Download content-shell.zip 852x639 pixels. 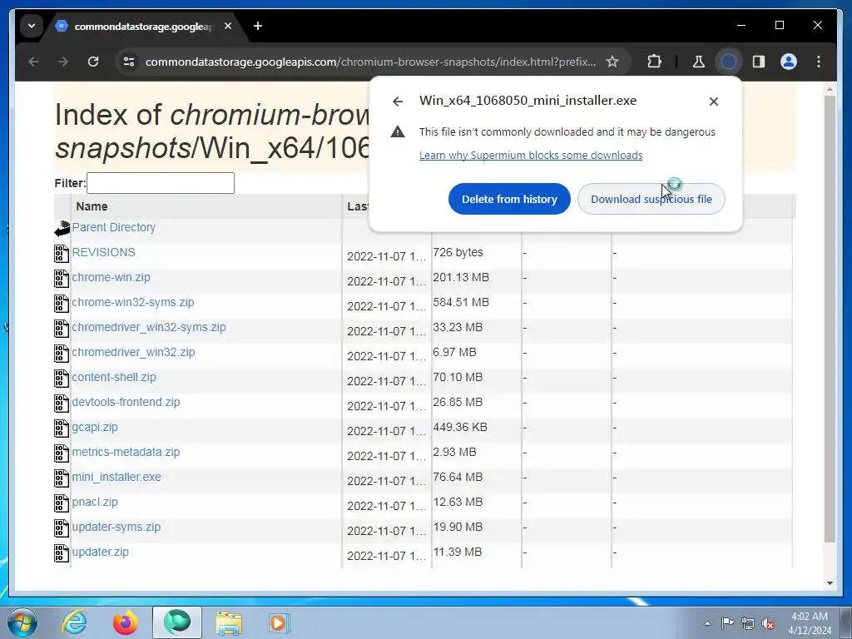click(x=113, y=377)
